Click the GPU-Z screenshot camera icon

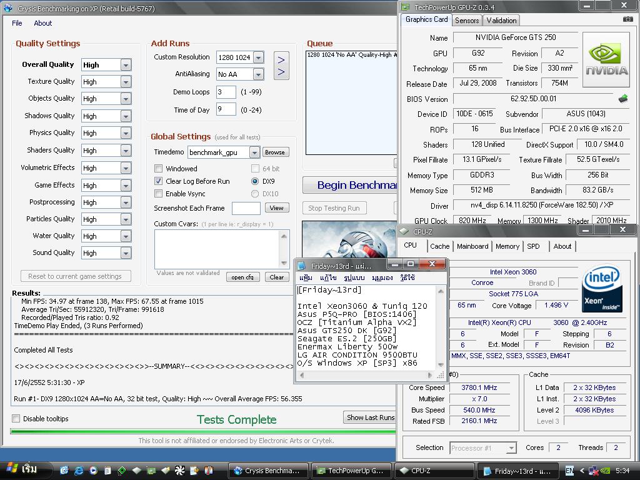[627, 19]
